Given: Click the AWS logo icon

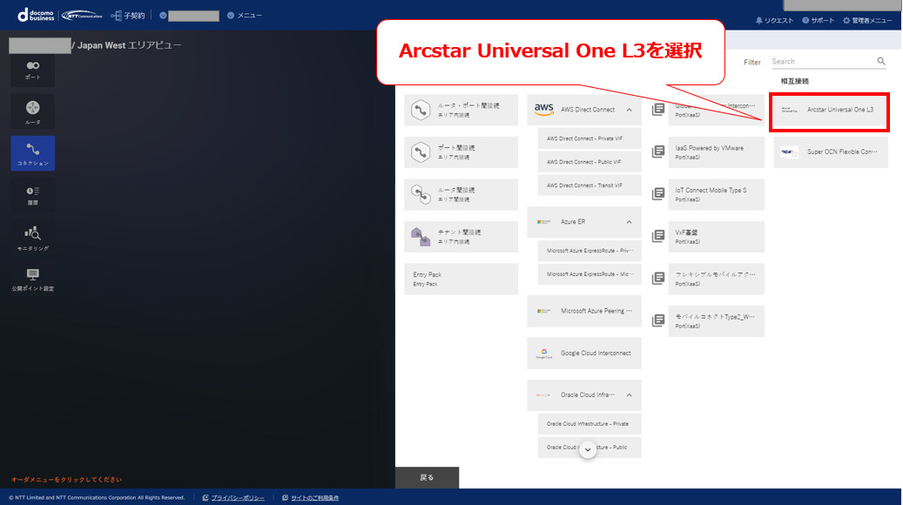Looking at the screenshot, I should [x=543, y=110].
